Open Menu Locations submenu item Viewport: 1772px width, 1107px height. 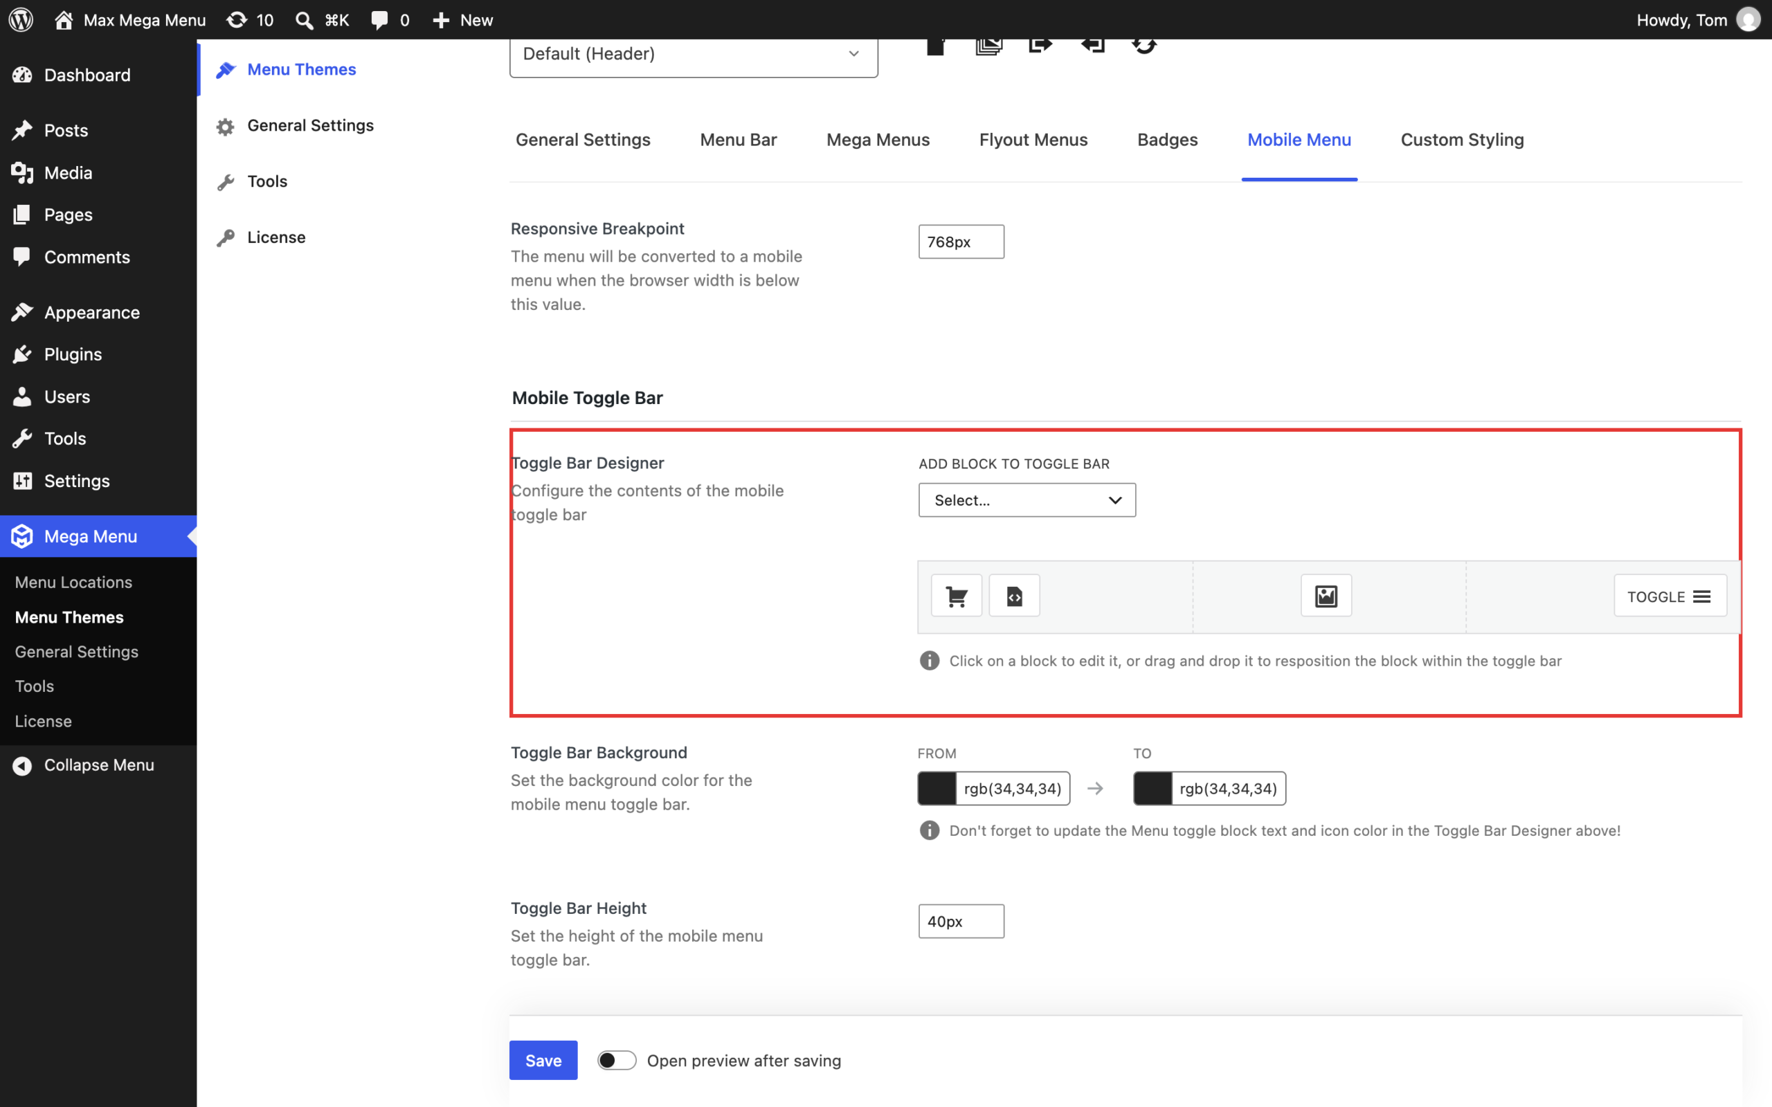73,582
